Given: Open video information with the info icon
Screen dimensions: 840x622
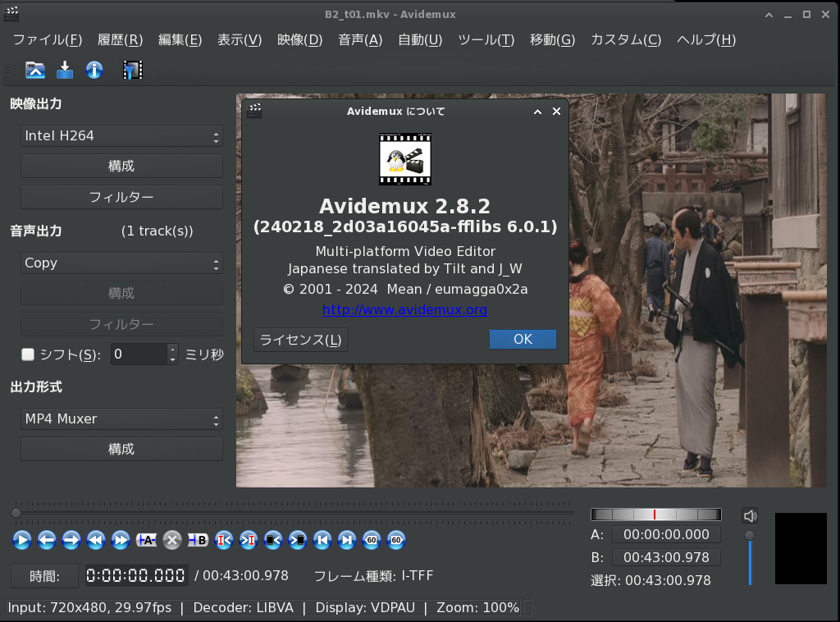Looking at the screenshot, I should [94, 71].
